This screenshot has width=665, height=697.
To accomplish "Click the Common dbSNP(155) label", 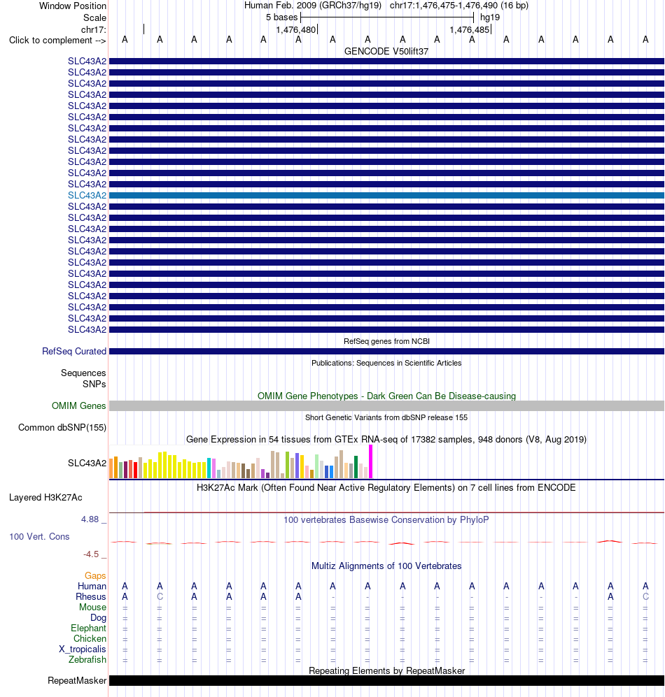I will coord(62,428).
